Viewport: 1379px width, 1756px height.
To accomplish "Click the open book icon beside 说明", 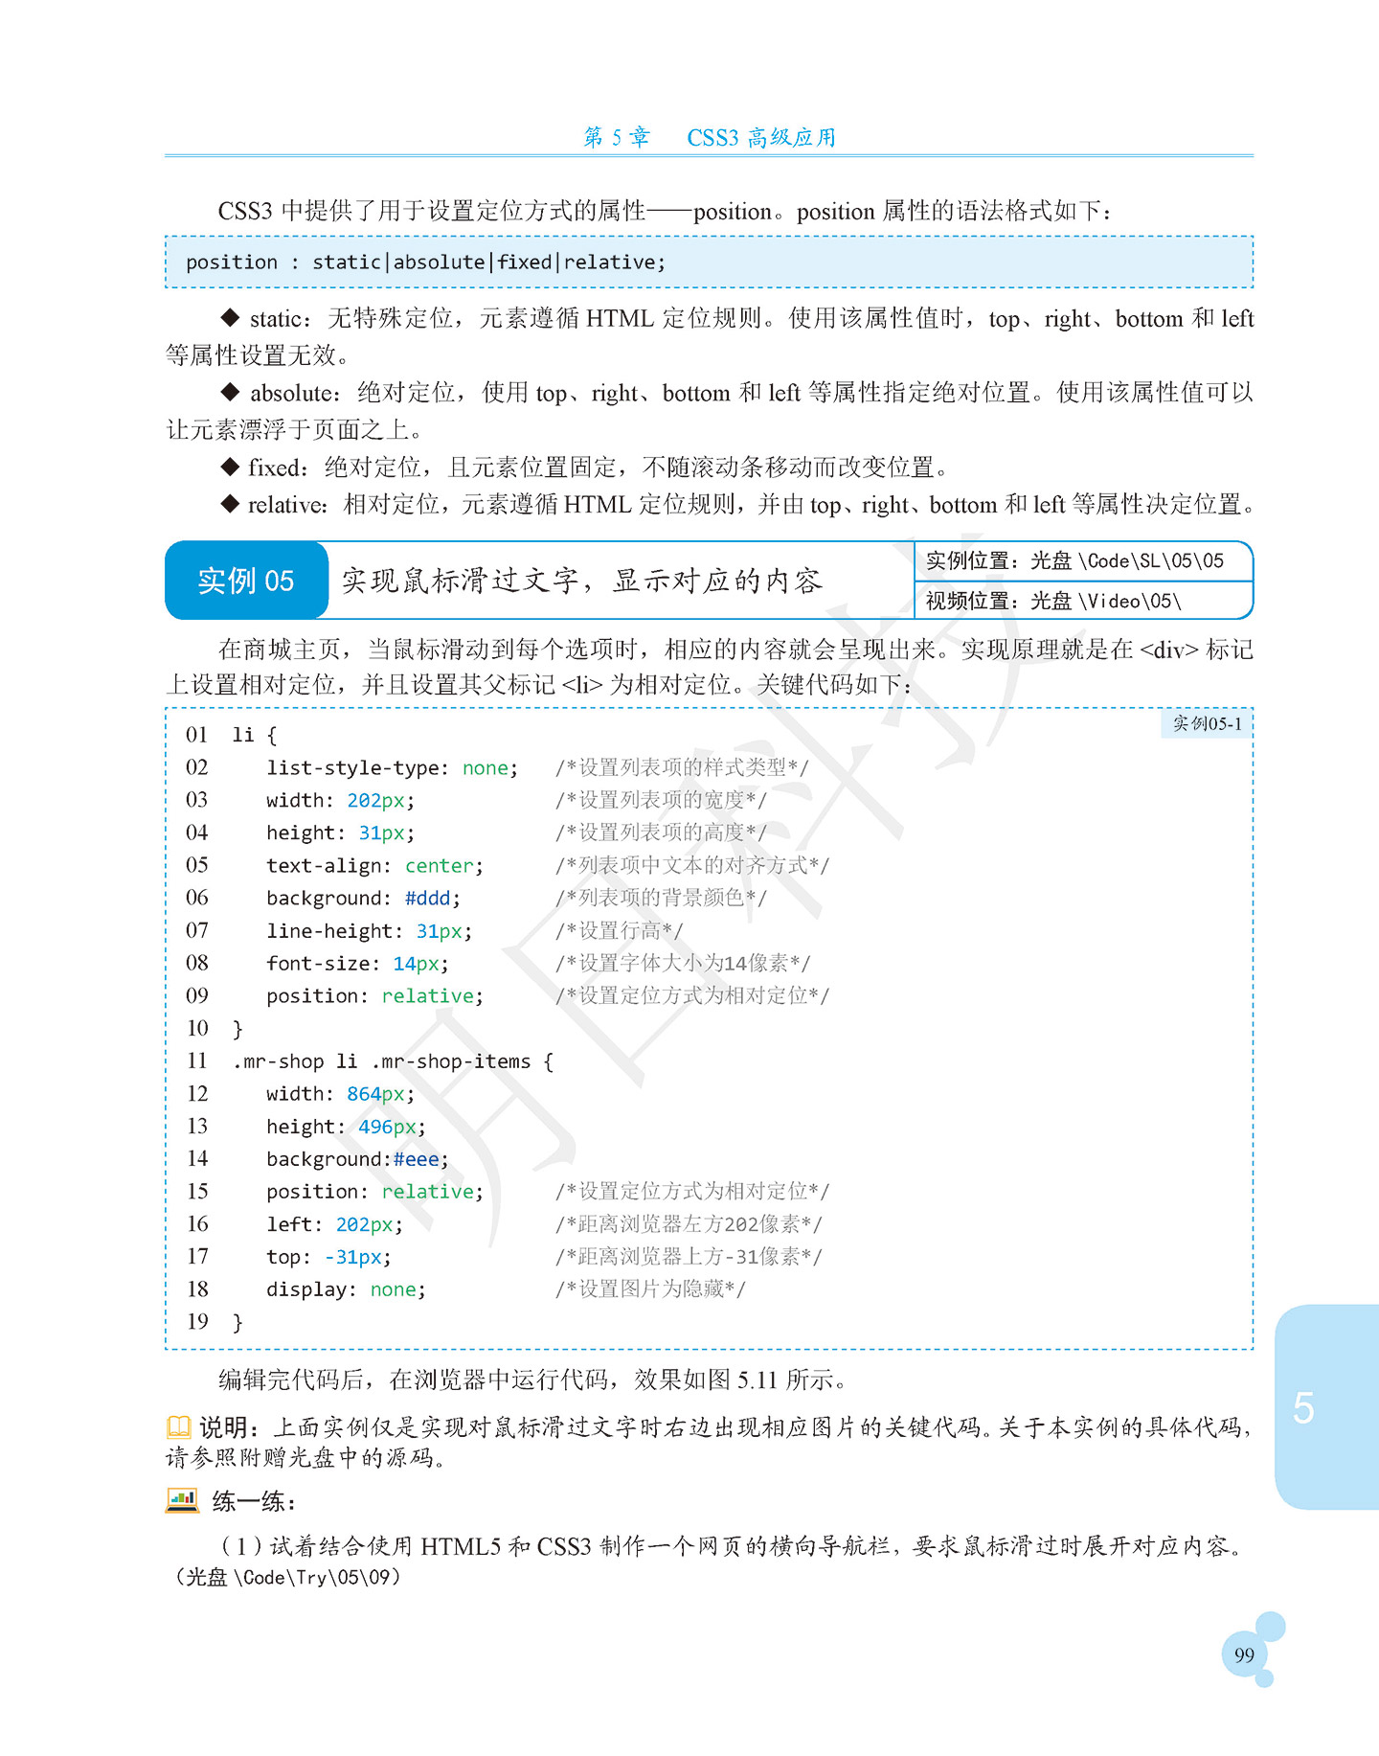I will tap(179, 1427).
